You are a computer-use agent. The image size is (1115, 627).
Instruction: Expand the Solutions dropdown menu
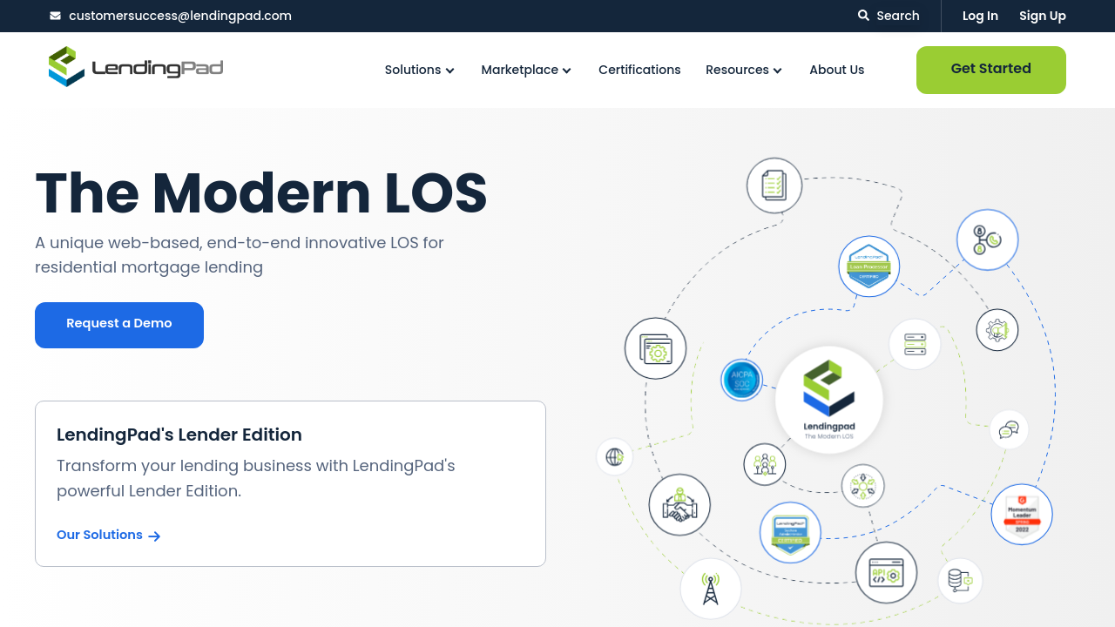420,70
